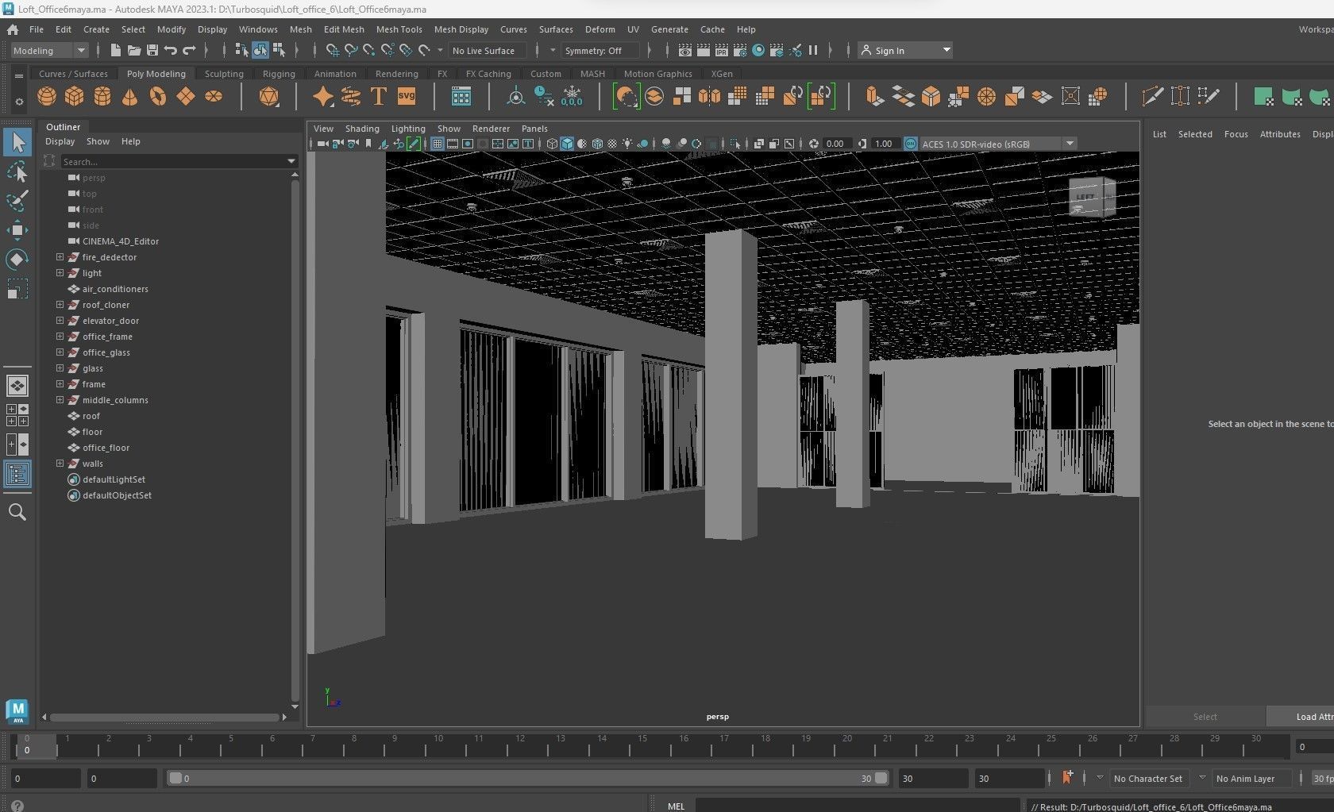The height and width of the screenshot is (812, 1334).
Task: Click the Redo arrow icon
Action: [x=189, y=50]
